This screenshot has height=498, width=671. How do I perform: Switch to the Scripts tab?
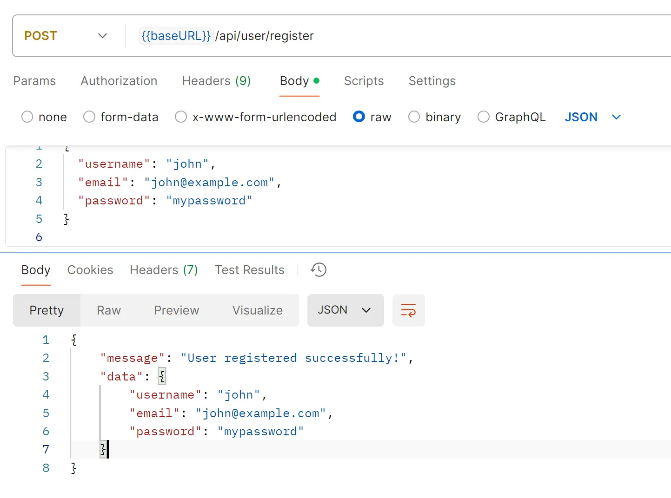point(364,81)
